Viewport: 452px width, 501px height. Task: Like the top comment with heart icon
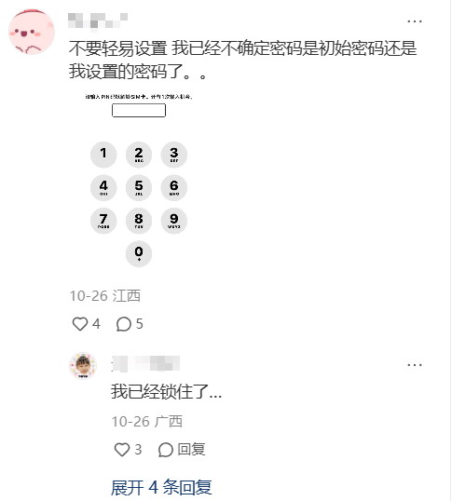pos(80,324)
